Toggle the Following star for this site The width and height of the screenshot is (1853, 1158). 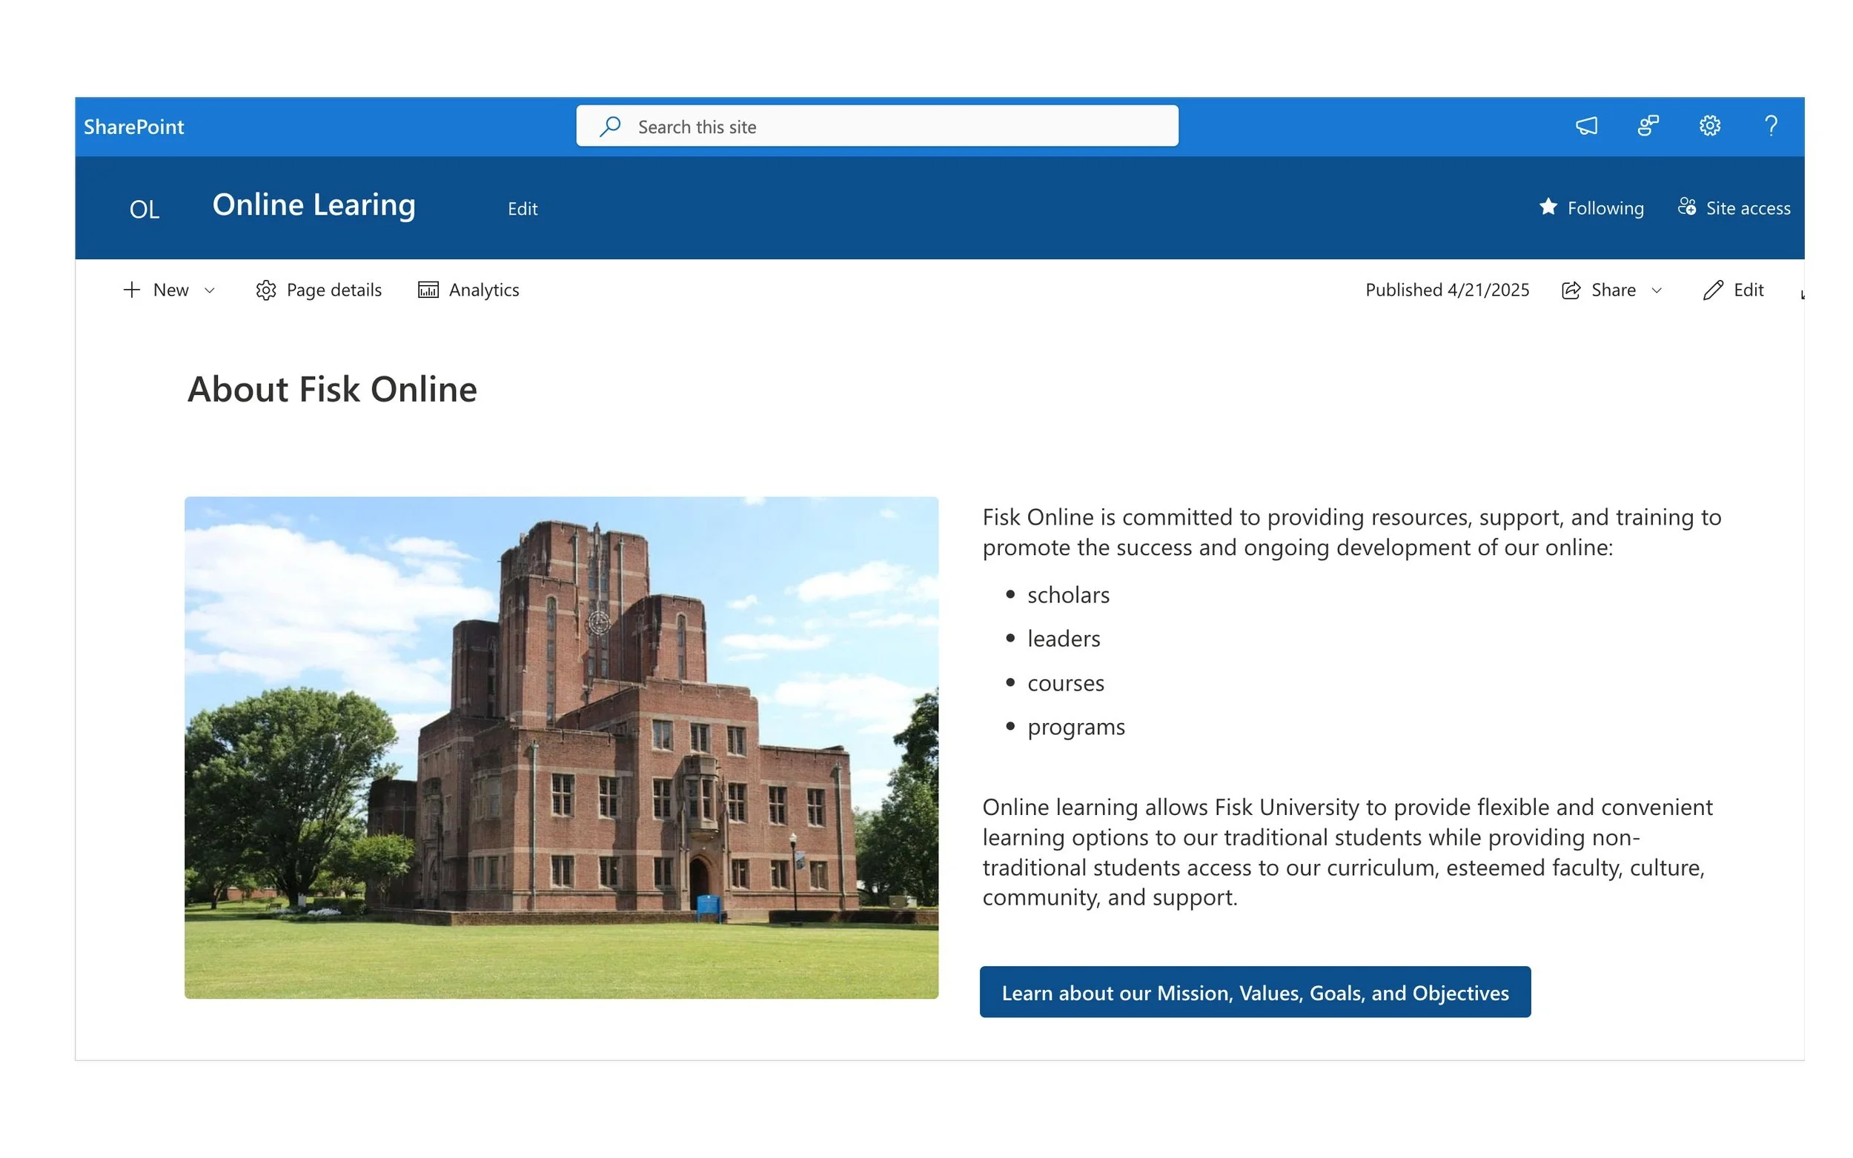[1548, 207]
